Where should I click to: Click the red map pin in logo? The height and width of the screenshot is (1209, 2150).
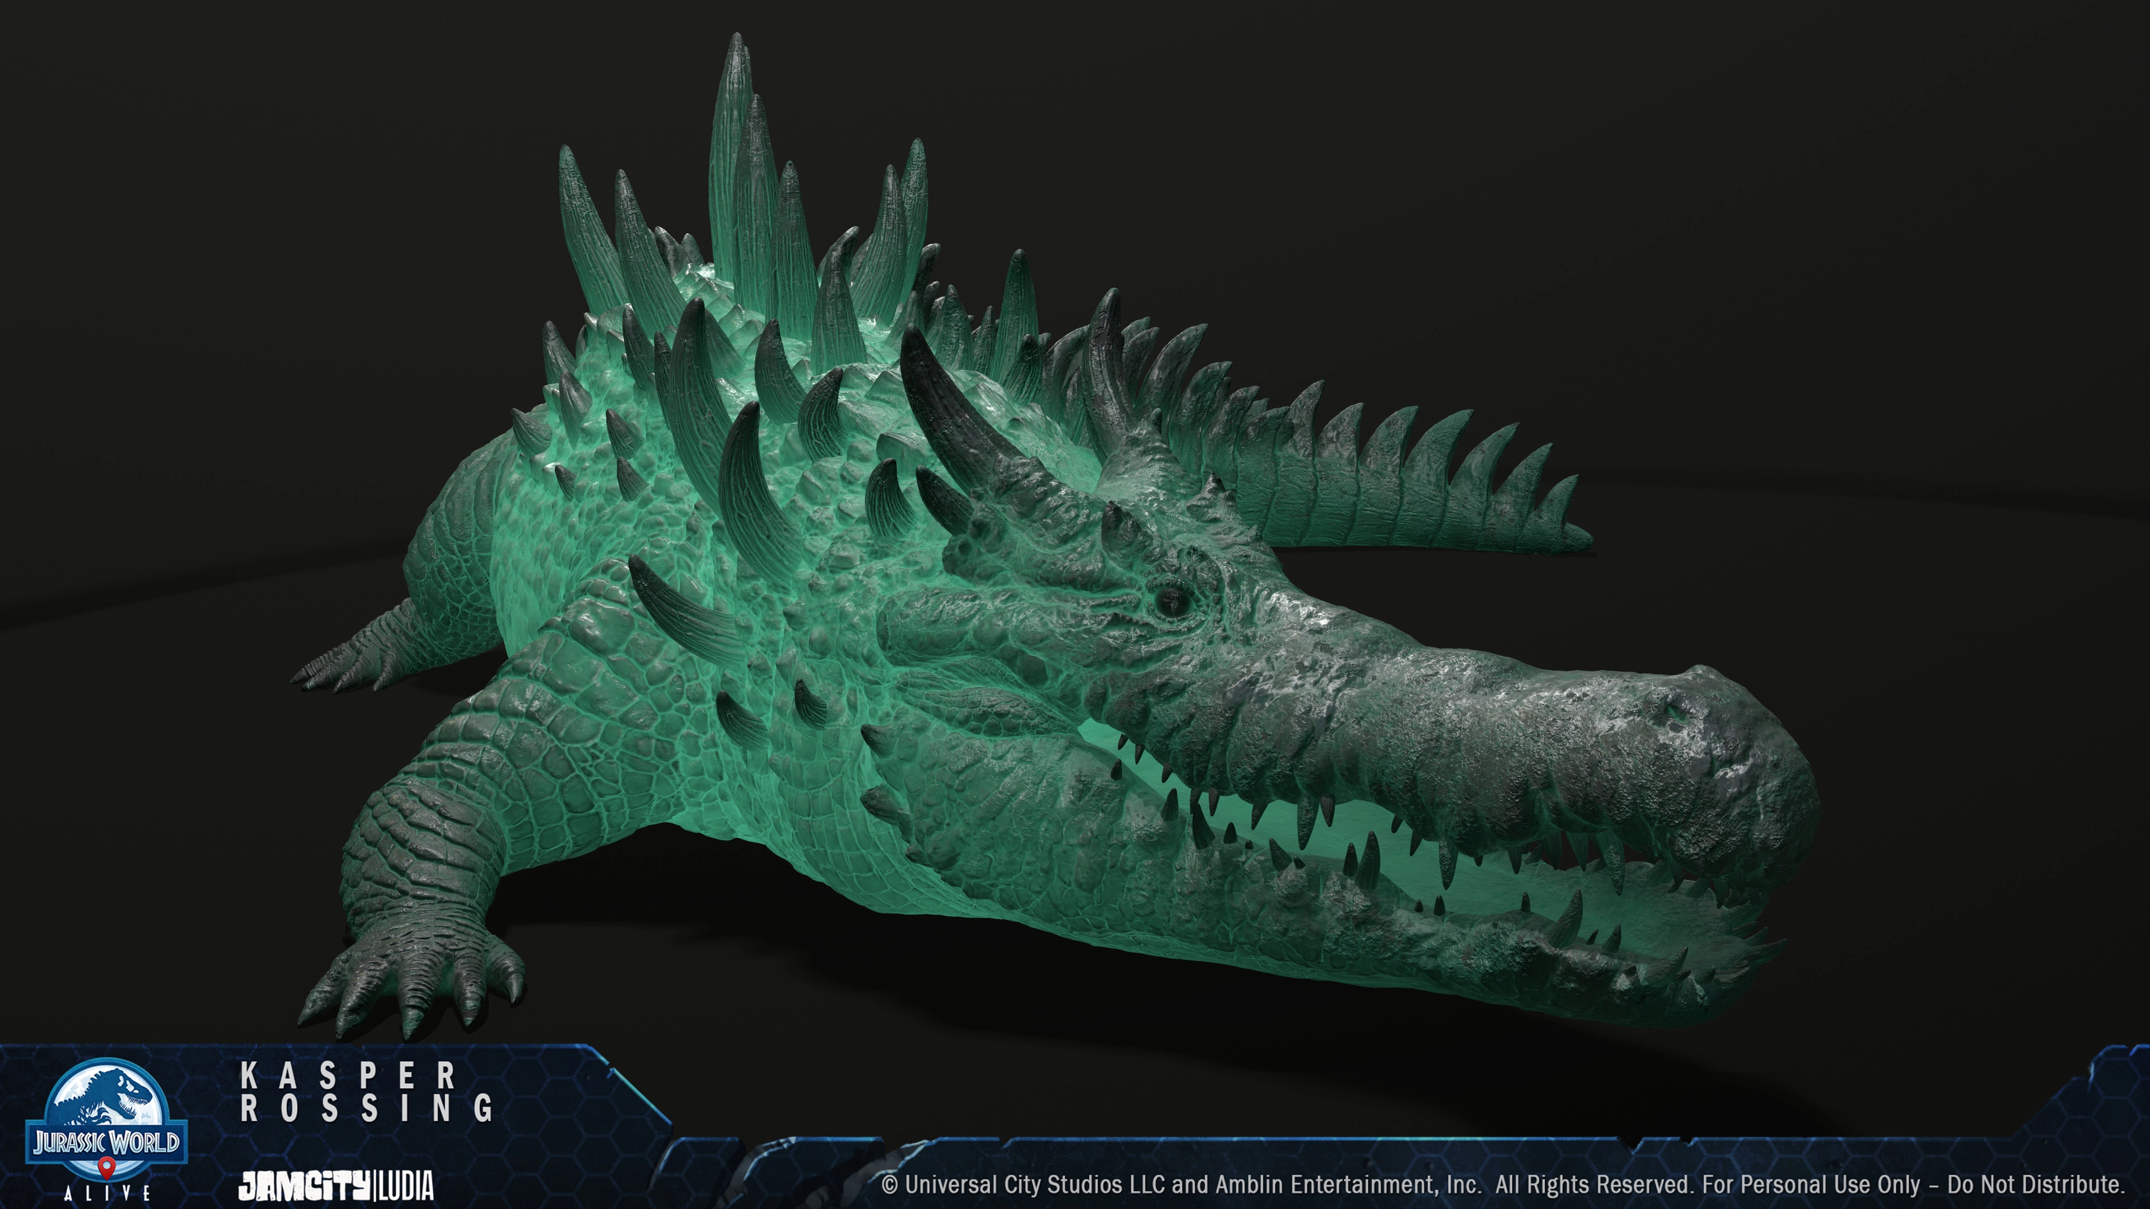[106, 1165]
